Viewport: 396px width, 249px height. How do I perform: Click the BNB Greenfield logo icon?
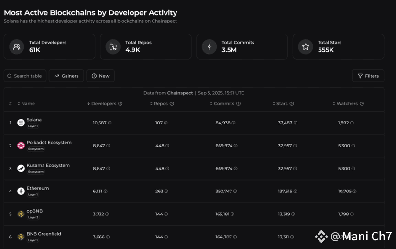click(21, 237)
